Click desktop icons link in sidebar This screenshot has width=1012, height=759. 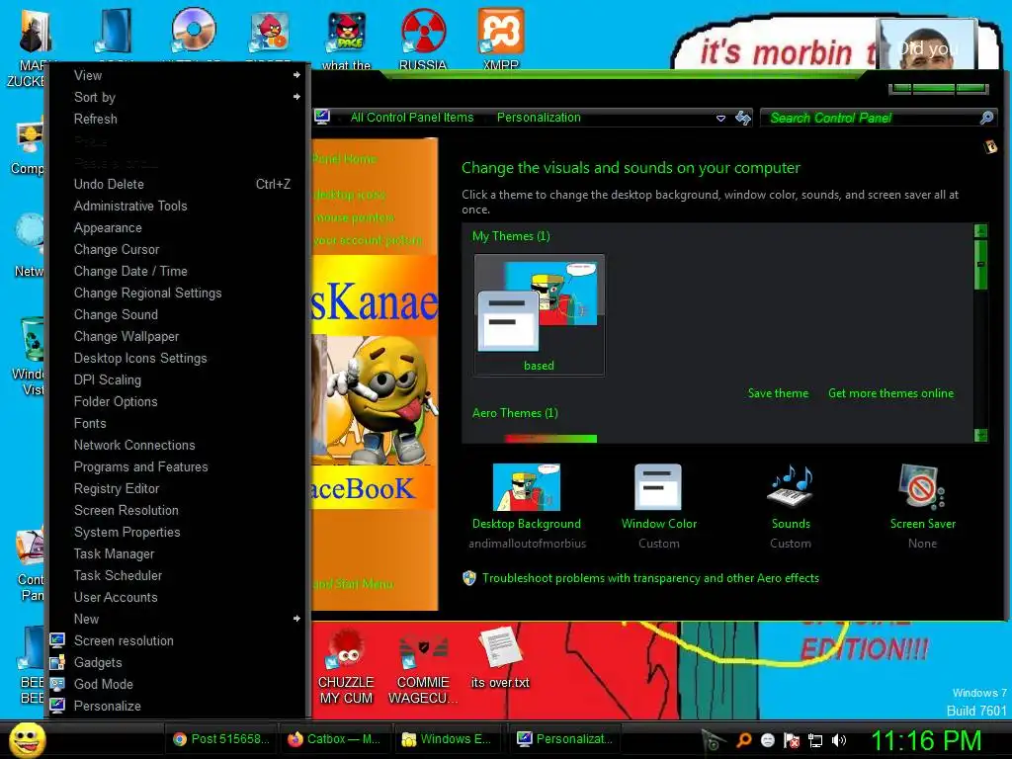click(350, 195)
